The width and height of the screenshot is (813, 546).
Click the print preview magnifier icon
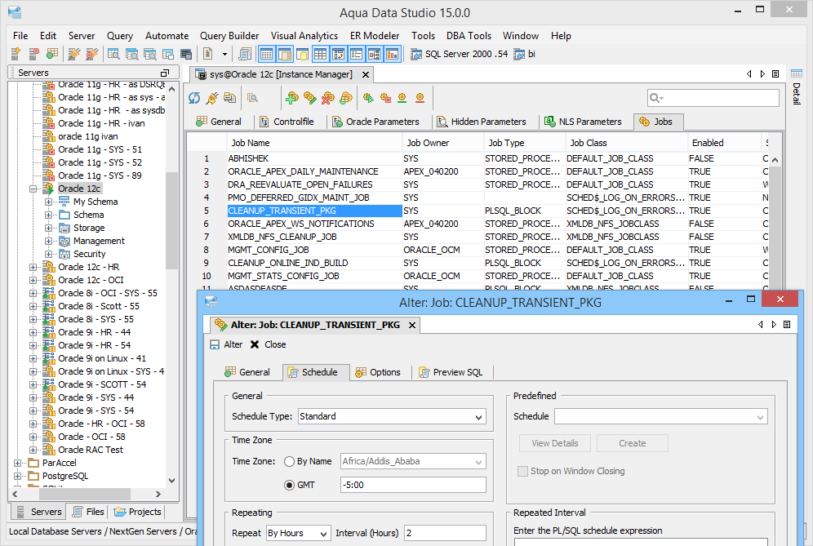(x=252, y=98)
